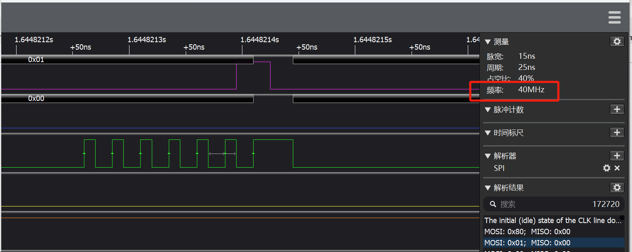The image size is (632, 252).
Task: Select the SPI decoder entry
Action: click(499, 168)
